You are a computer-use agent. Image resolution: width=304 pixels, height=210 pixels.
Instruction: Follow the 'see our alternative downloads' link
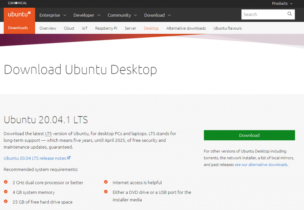pos(261,165)
